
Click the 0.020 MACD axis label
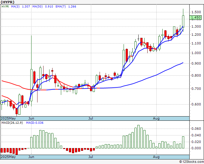coord(196,142)
